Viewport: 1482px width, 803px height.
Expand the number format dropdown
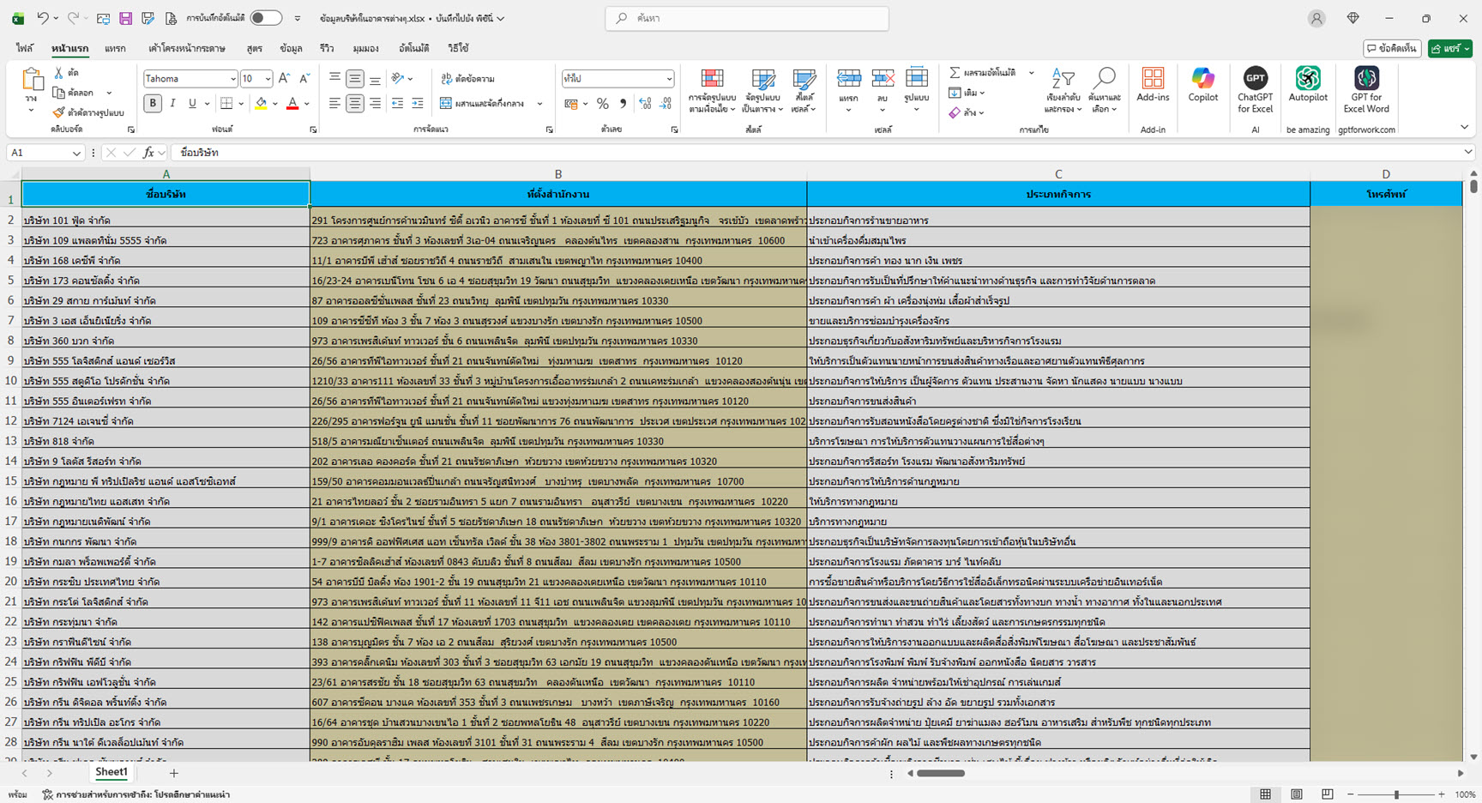coord(669,79)
